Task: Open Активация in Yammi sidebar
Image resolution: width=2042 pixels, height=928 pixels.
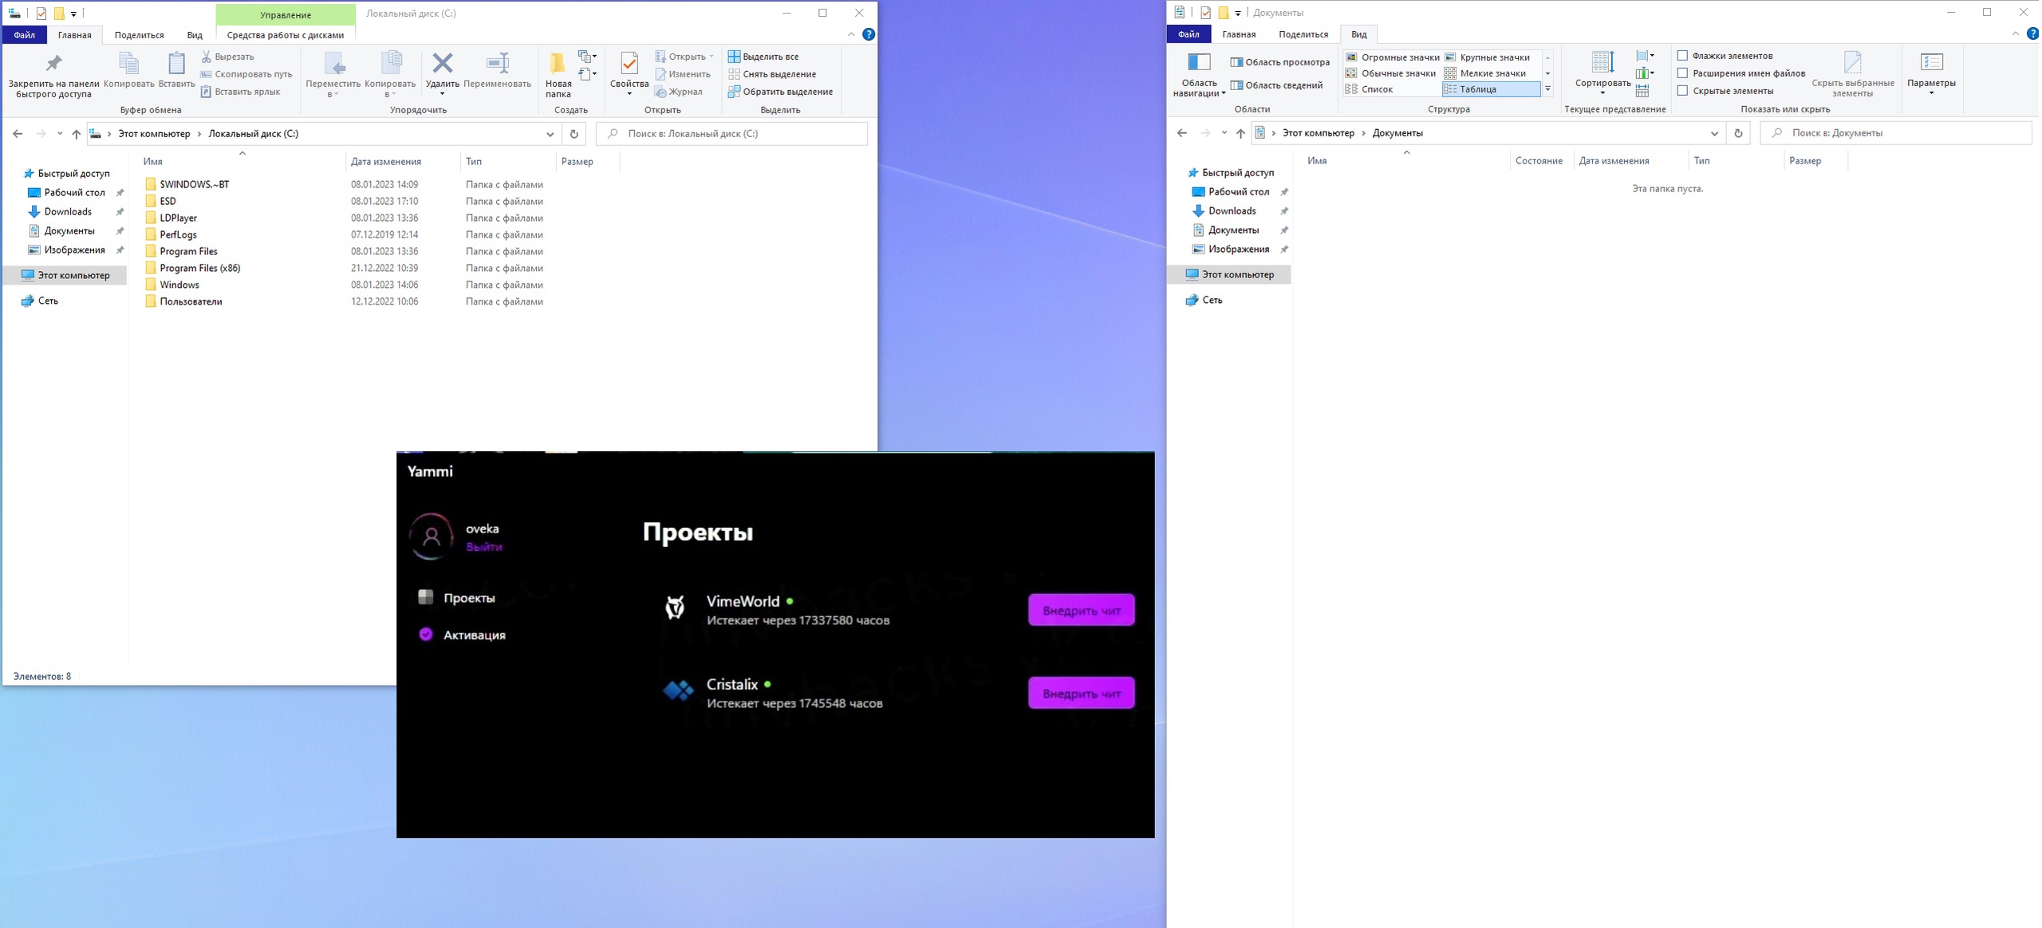Action: (x=463, y=635)
